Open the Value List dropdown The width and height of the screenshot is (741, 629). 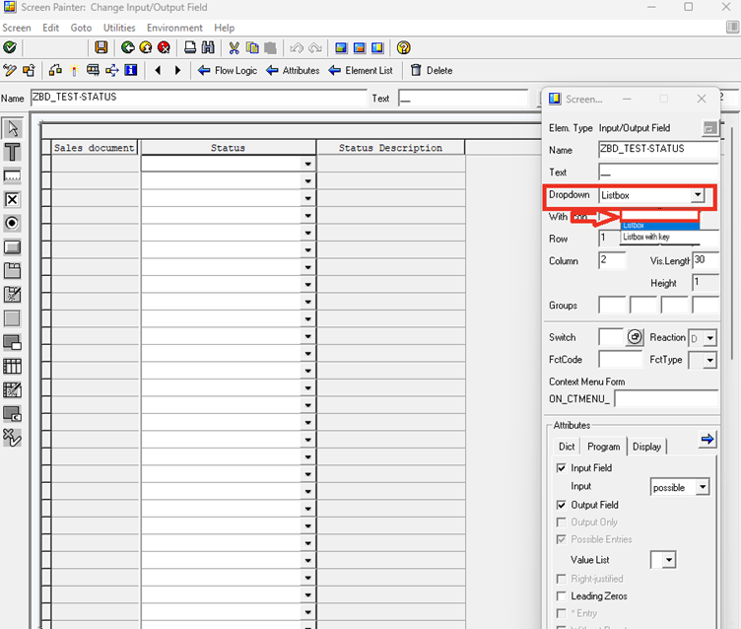(669, 560)
